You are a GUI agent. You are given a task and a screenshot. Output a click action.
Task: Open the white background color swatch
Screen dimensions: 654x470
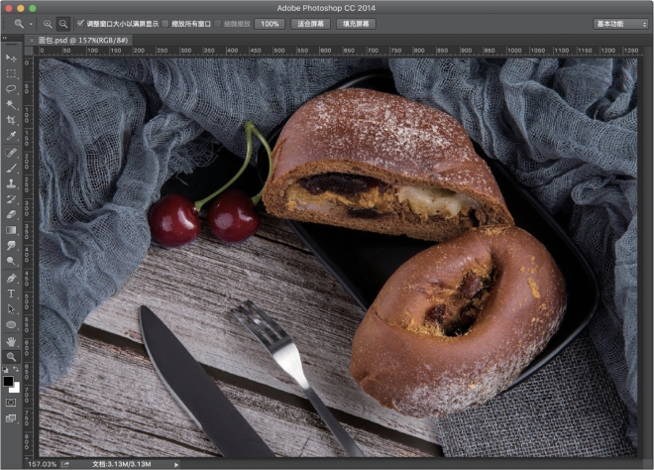tap(16, 389)
